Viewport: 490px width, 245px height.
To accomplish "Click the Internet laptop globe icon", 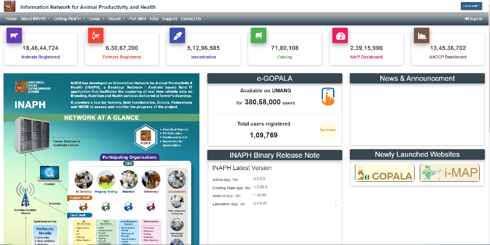I will click(50, 173).
